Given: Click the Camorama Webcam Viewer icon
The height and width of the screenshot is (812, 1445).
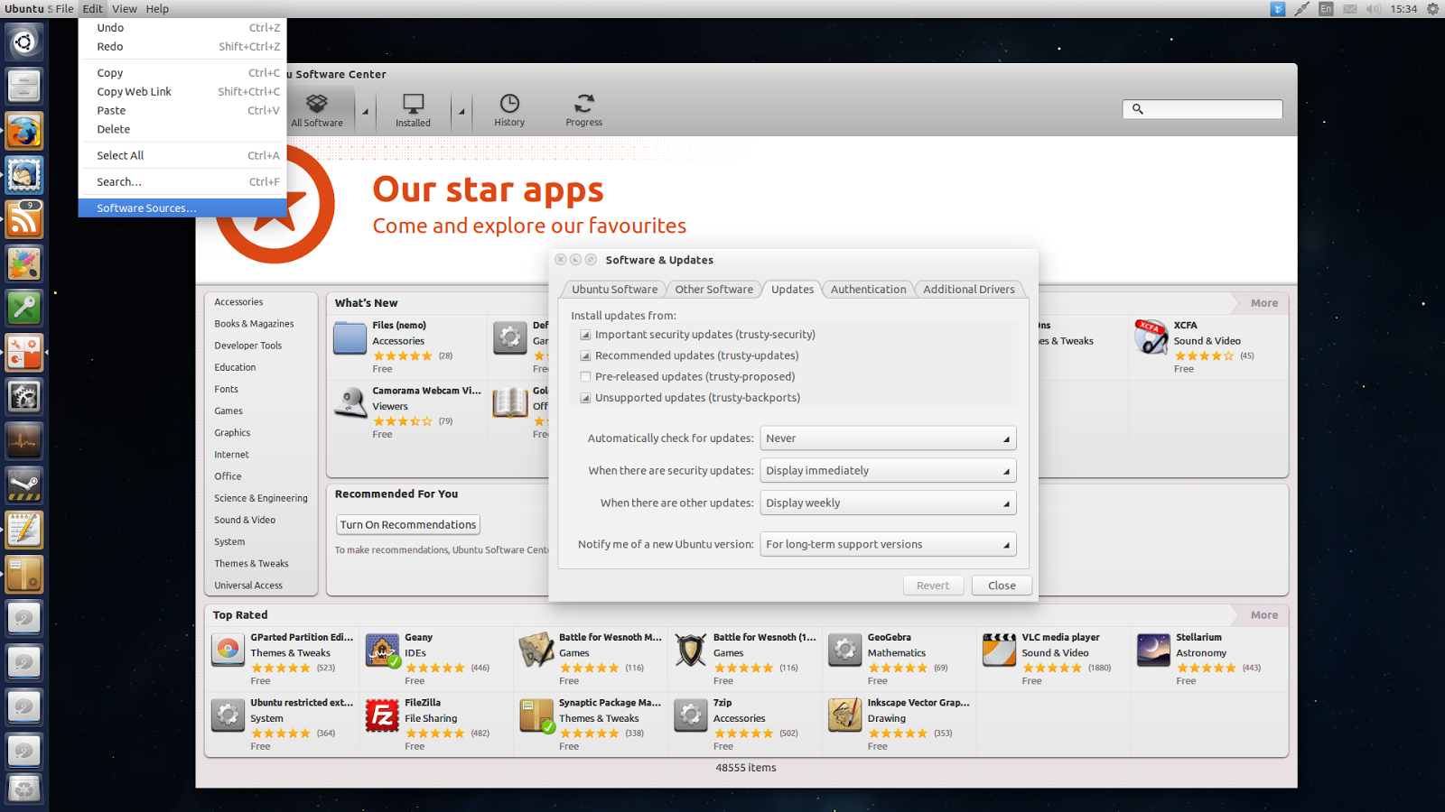Looking at the screenshot, I should click(x=350, y=402).
